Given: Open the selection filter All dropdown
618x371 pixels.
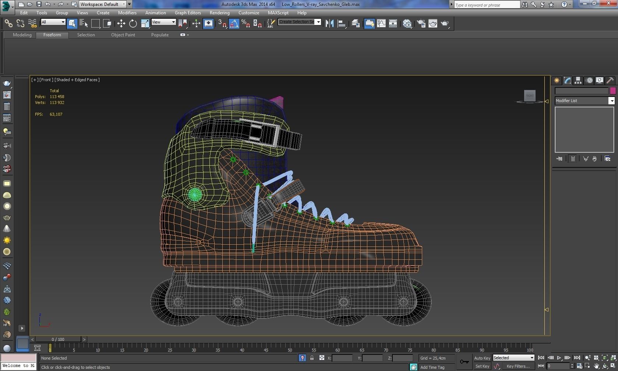Looking at the screenshot, I should [53, 22].
